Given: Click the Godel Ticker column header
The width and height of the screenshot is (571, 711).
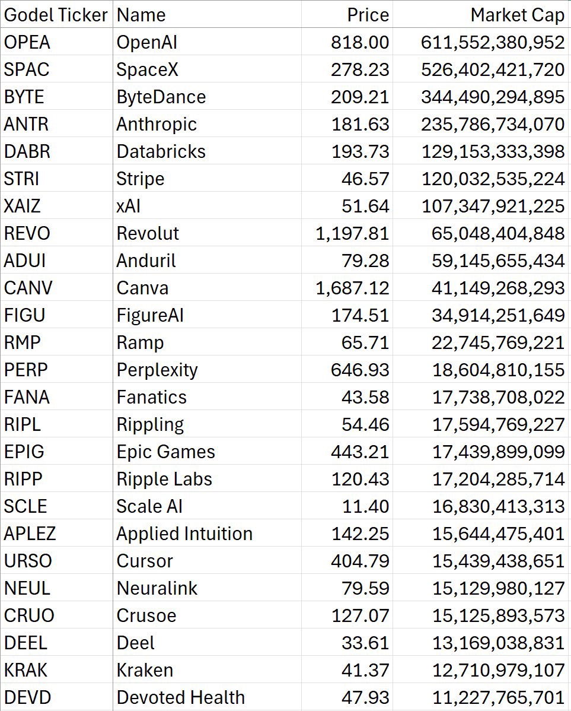Looking at the screenshot, I should point(56,15).
